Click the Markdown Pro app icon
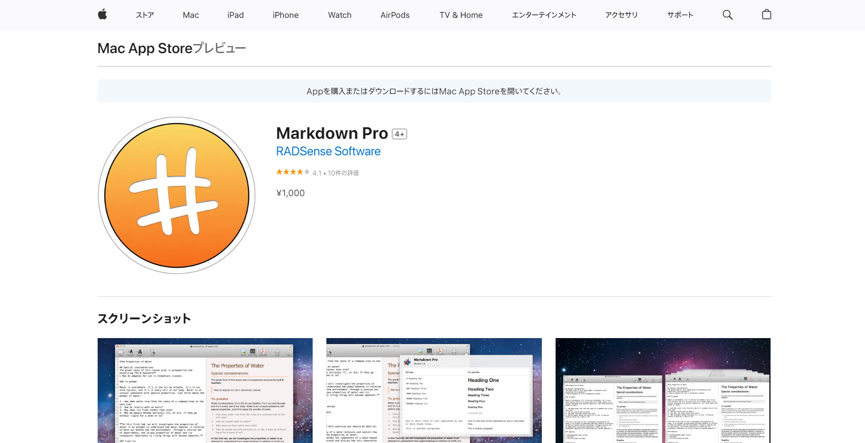 coord(177,196)
